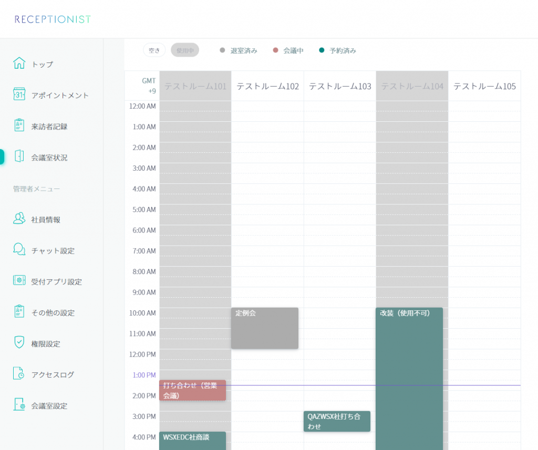
Task: Open the アクセスログ document icon
Action: click(x=18, y=373)
